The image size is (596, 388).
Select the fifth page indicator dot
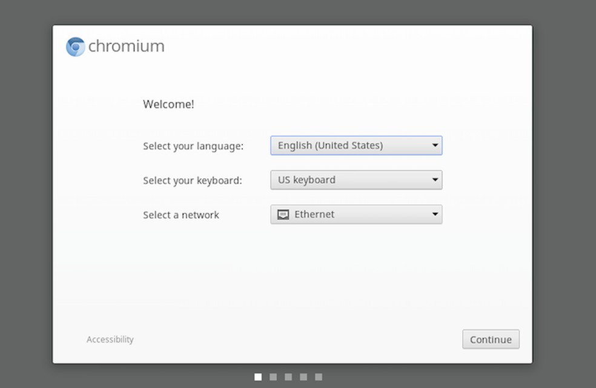click(x=319, y=377)
